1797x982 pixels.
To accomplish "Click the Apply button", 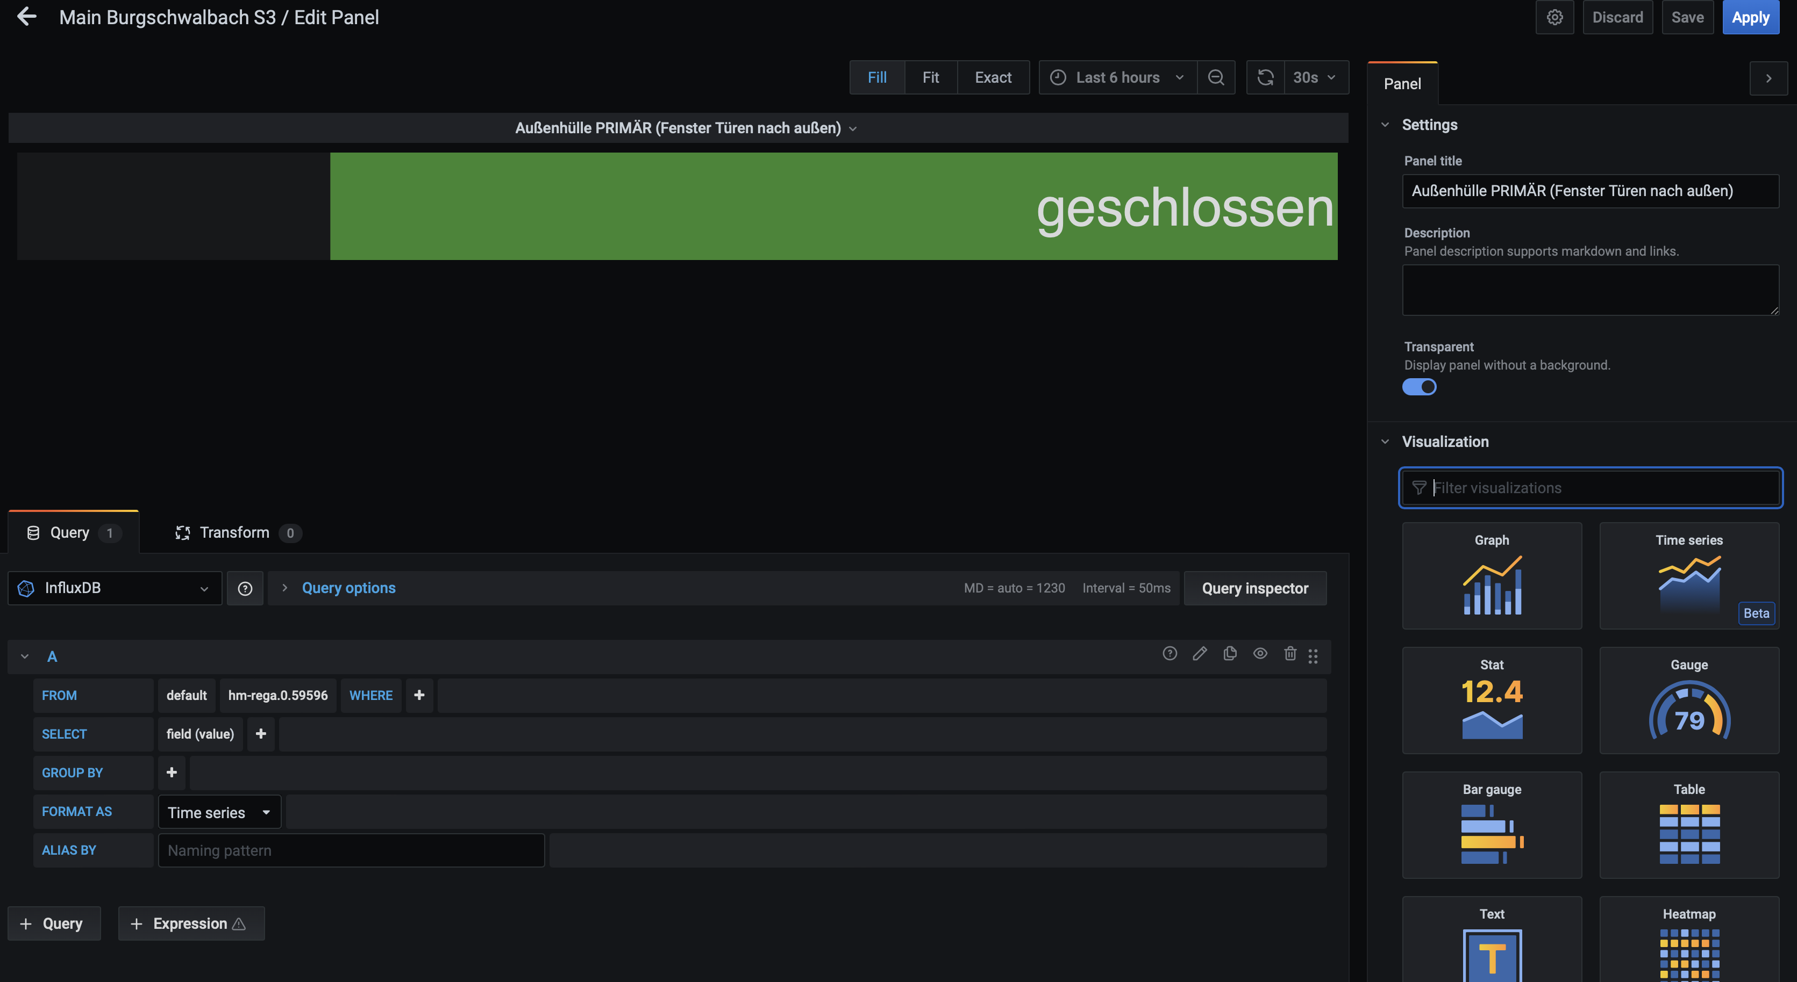I will coord(1750,17).
